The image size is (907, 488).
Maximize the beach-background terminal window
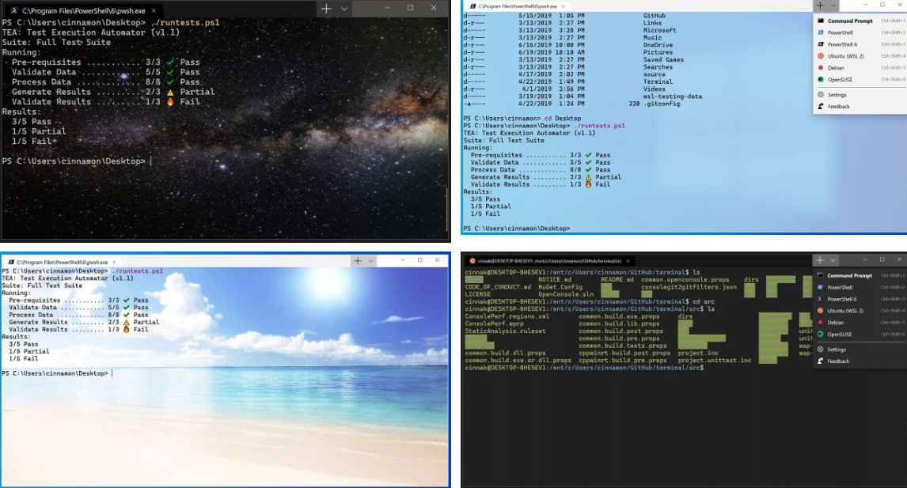(x=419, y=260)
